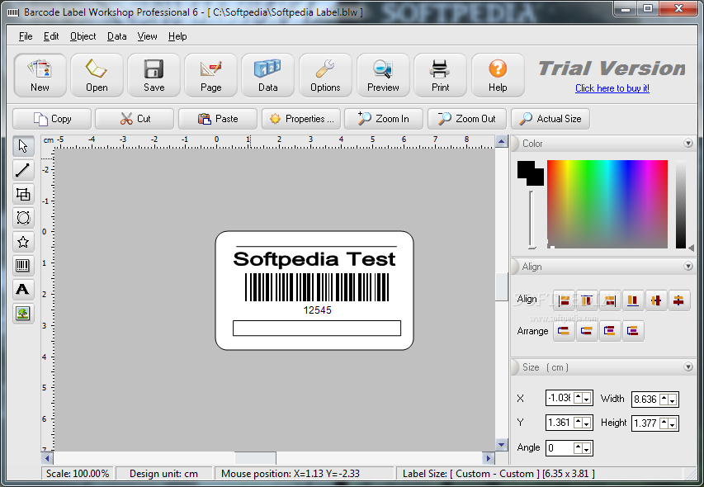Image resolution: width=704 pixels, height=487 pixels.
Task: Collapse the Size panel
Action: click(x=688, y=366)
